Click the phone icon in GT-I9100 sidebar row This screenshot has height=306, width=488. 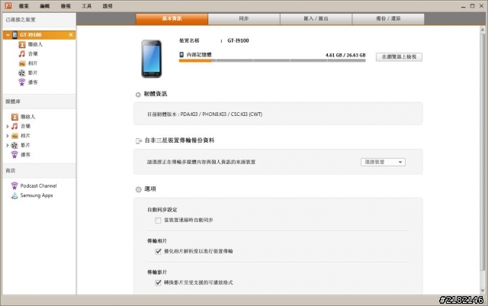click(14, 35)
